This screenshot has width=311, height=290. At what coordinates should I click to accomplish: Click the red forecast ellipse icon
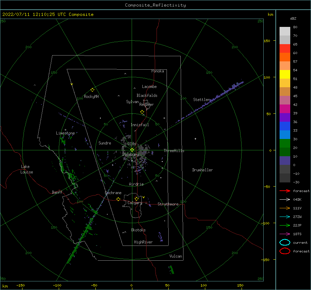tap(285, 251)
